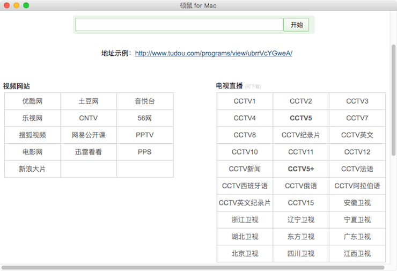Watch CCTV10 live channel
The height and width of the screenshot is (271, 397).
point(245,152)
